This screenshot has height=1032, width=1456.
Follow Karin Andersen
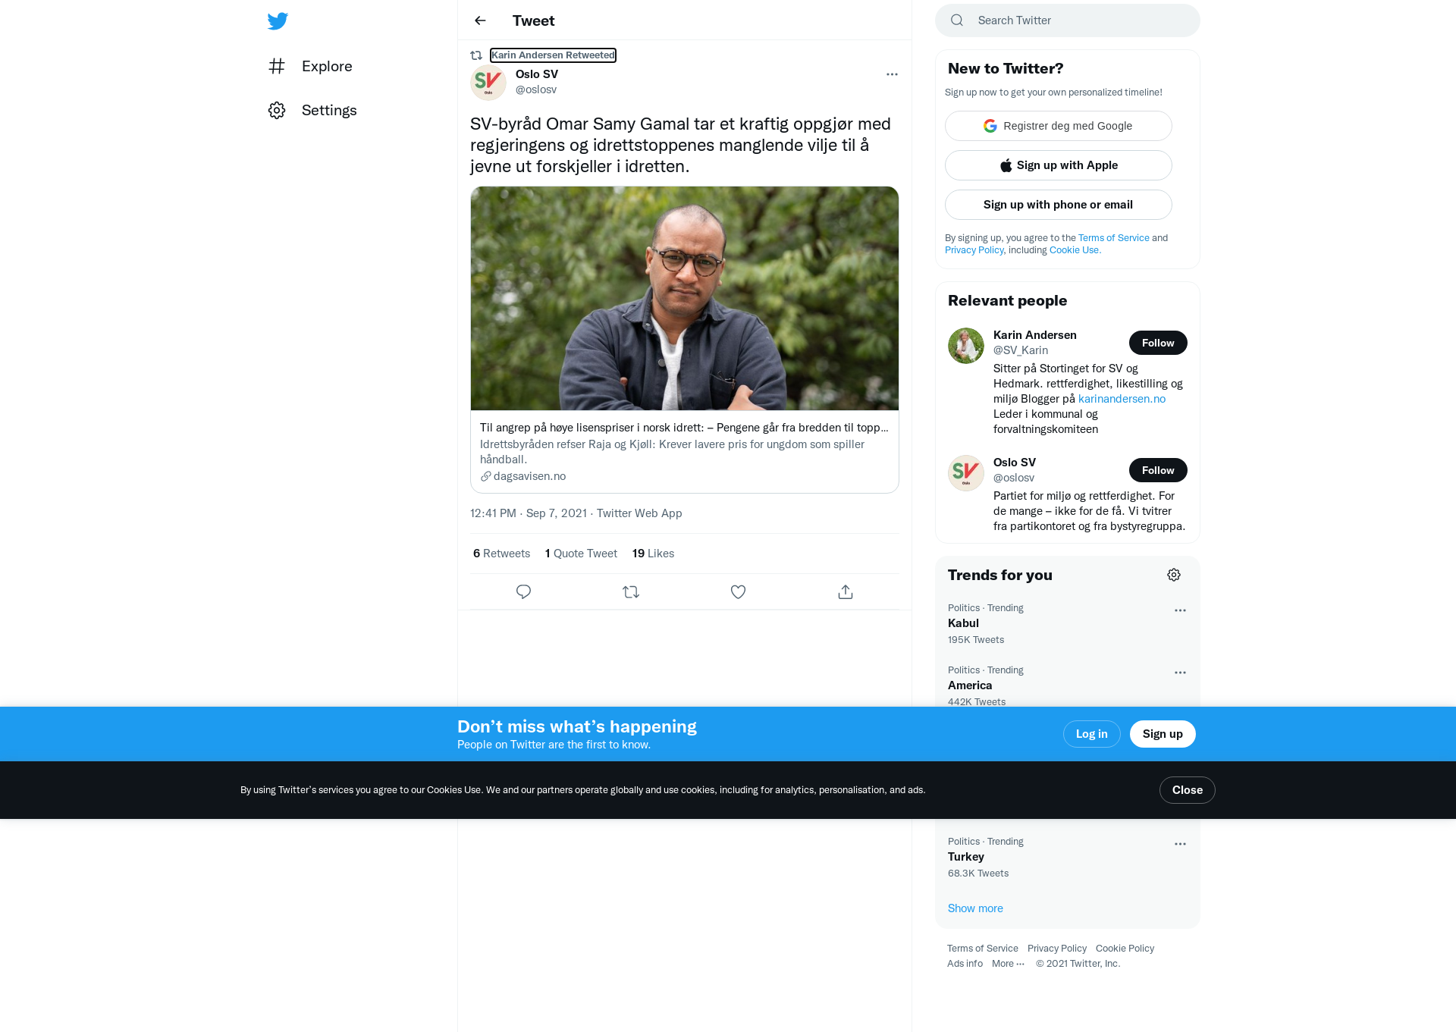tap(1158, 343)
